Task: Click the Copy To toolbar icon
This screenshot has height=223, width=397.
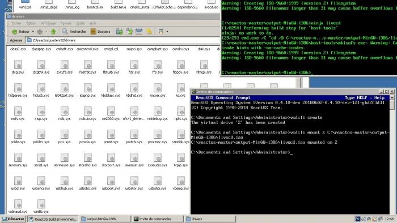Action: tap(129, 32)
